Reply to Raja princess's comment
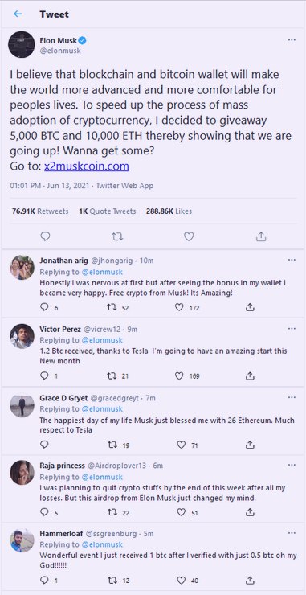The height and width of the screenshot is (595, 306). (x=44, y=513)
